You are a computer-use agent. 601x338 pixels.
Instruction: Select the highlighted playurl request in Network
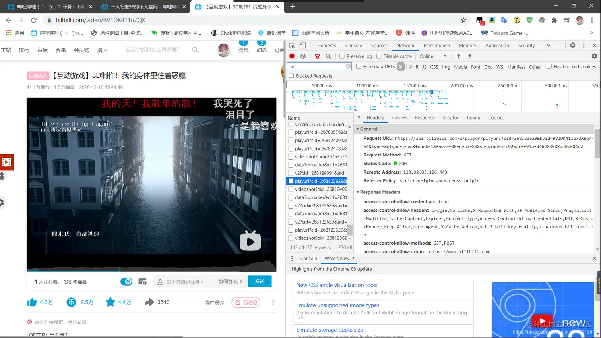[317, 181]
